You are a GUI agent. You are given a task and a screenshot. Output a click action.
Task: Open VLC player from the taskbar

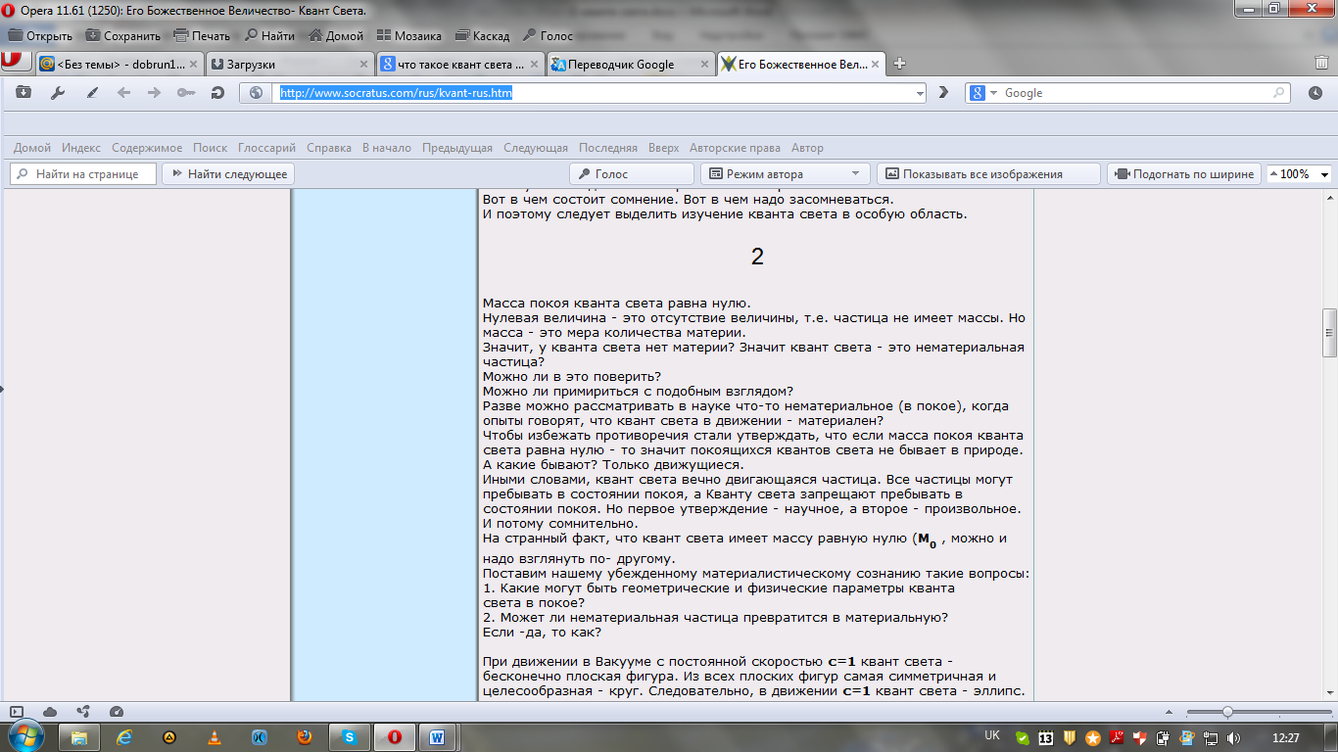coord(215,736)
